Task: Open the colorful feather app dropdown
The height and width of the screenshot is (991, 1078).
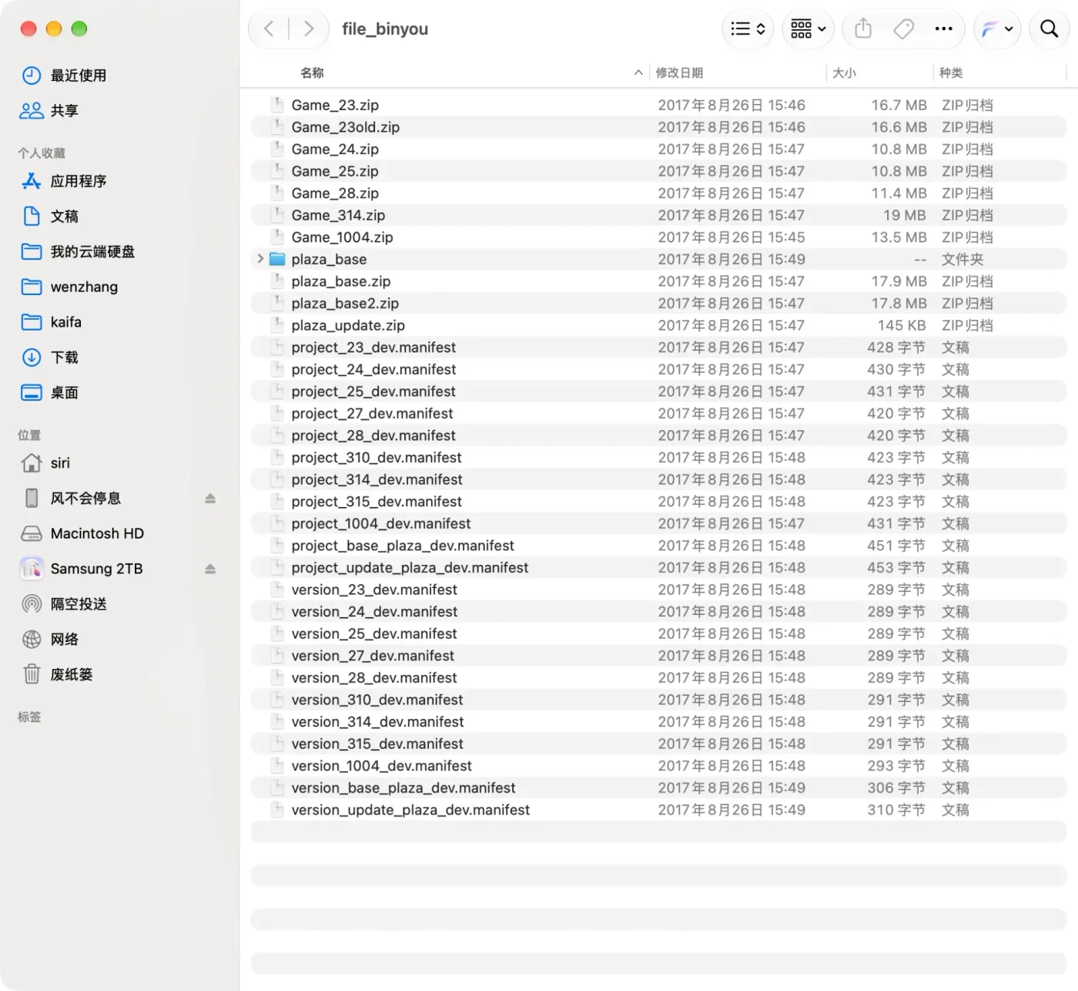Action: pyautogui.click(x=997, y=29)
